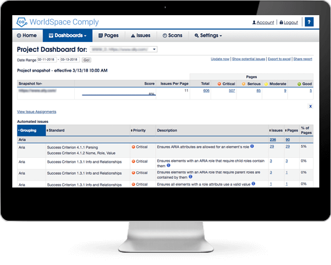The height and width of the screenshot is (265, 331).
Task: Expand the Settings dropdown menu
Action: point(208,36)
